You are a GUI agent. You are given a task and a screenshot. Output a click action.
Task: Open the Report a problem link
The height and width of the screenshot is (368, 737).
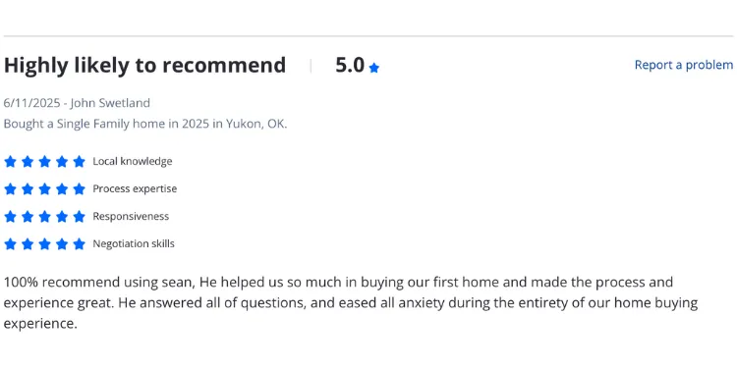[x=683, y=65]
